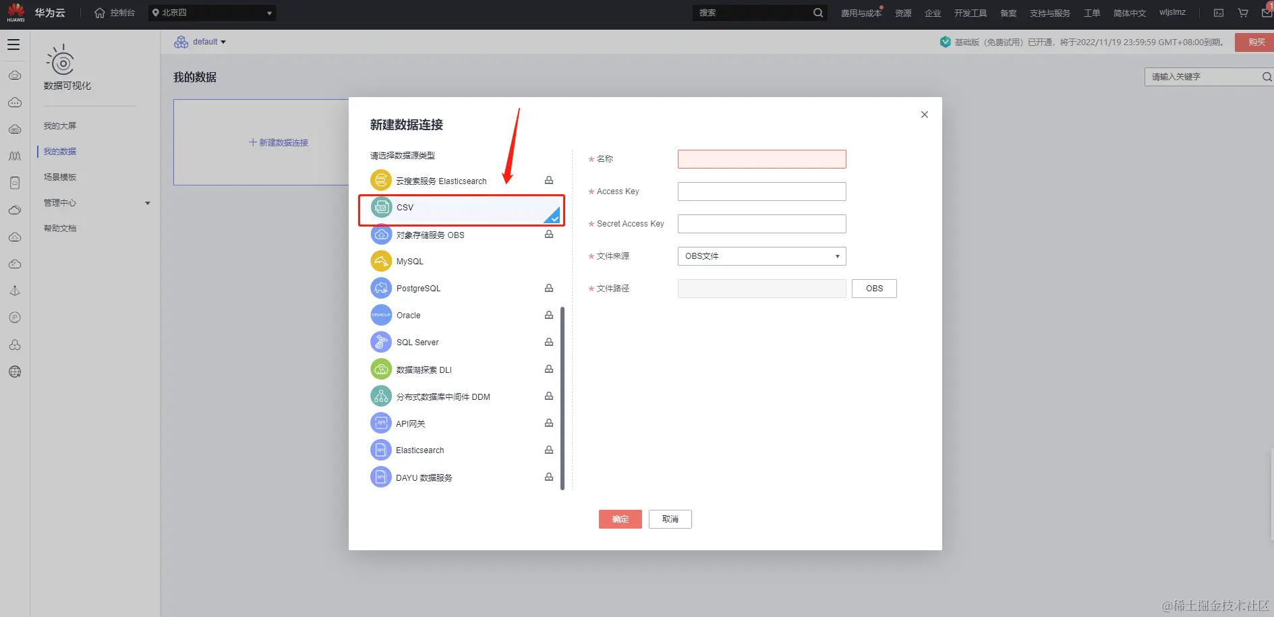
Task: Open the cloud shell terminal icon
Action: click(x=1219, y=13)
